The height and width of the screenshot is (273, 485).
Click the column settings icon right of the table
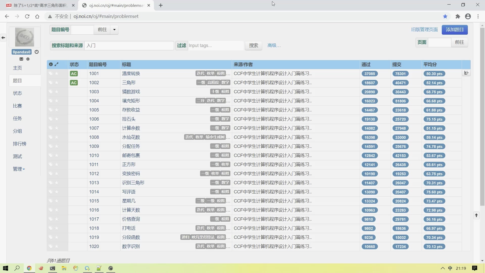(466, 73)
